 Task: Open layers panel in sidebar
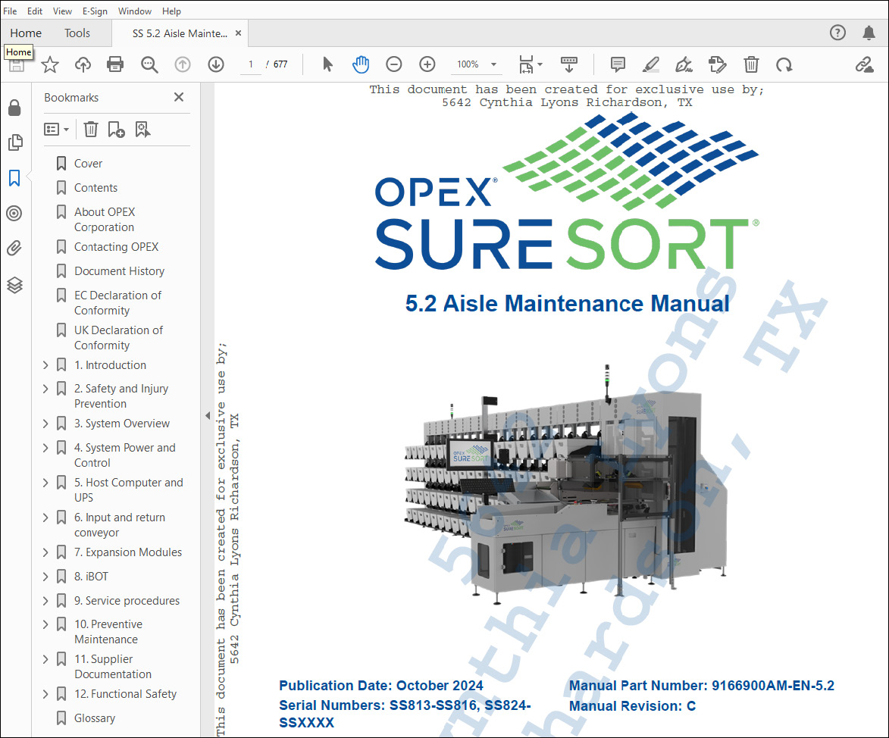(14, 285)
